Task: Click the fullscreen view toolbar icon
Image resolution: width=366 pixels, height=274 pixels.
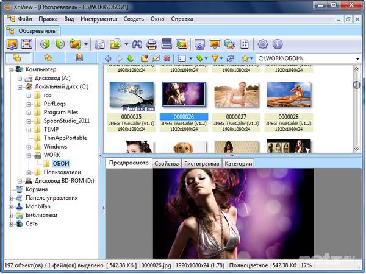Action: pos(27,44)
